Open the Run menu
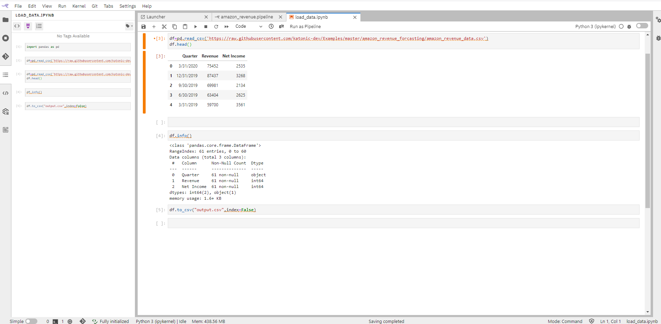Image resolution: width=661 pixels, height=324 pixels. pyautogui.click(x=62, y=6)
